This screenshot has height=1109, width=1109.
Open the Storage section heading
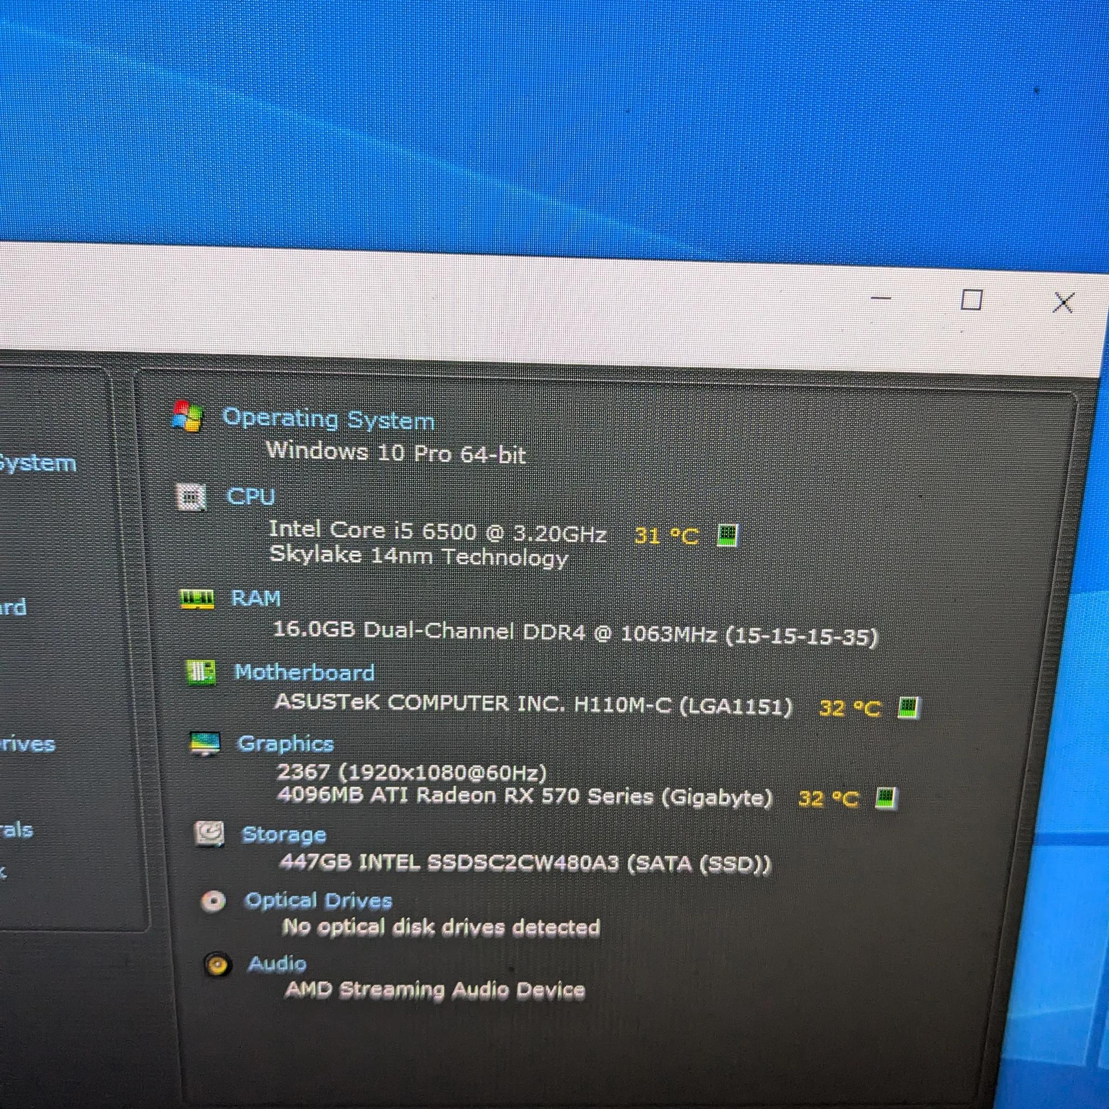point(284,834)
